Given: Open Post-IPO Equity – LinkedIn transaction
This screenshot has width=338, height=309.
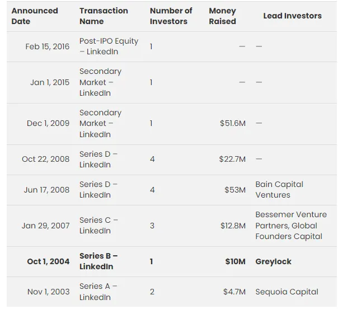Looking at the screenshot, I should (109, 46).
